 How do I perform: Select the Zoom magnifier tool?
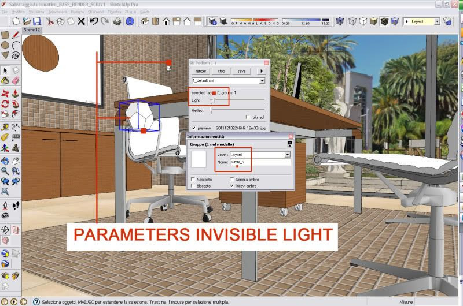pos(5,171)
